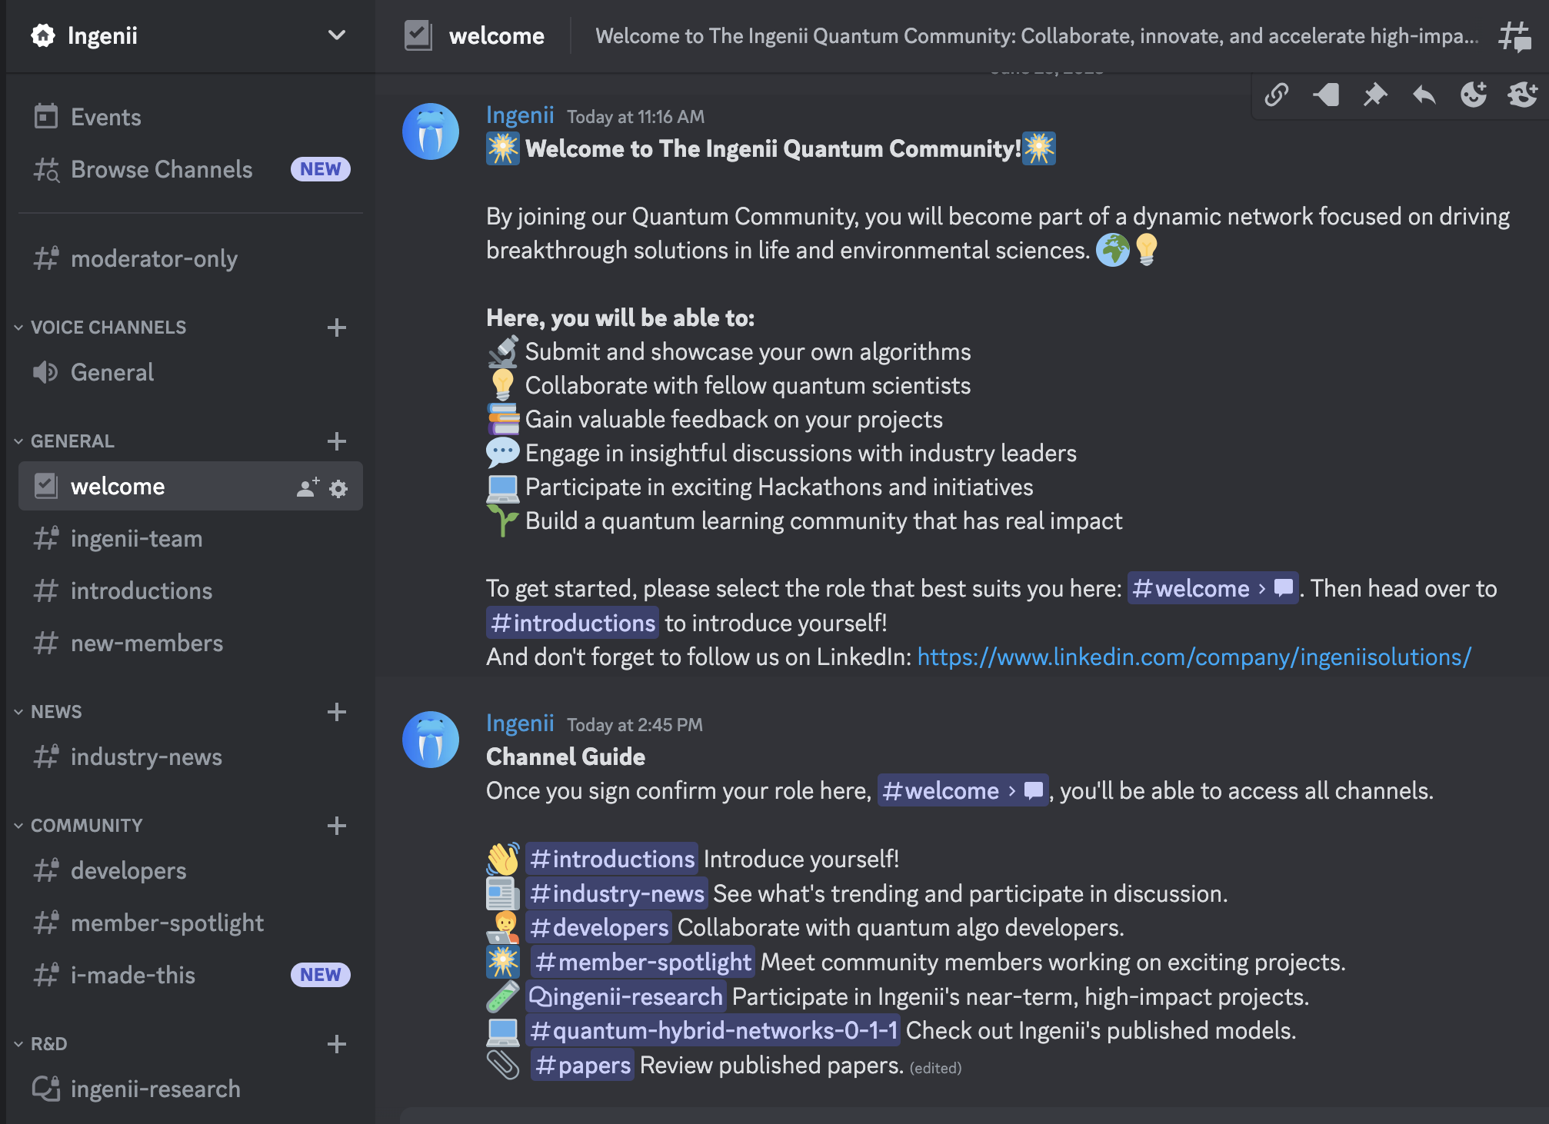Click add super reaction icon

tap(1522, 95)
